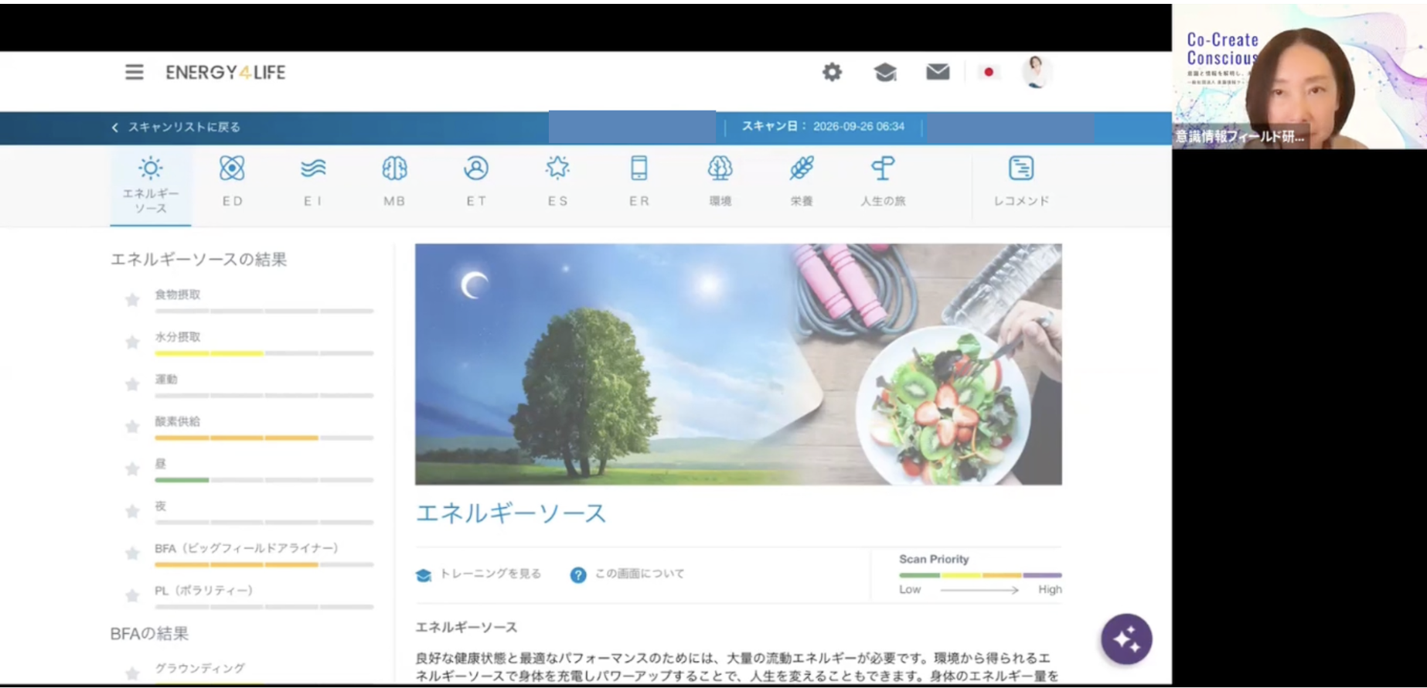Select the 水分摂取 result bar
Image resolution: width=1427 pixels, height=688 pixels.
pyautogui.click(x=264, y=353)
